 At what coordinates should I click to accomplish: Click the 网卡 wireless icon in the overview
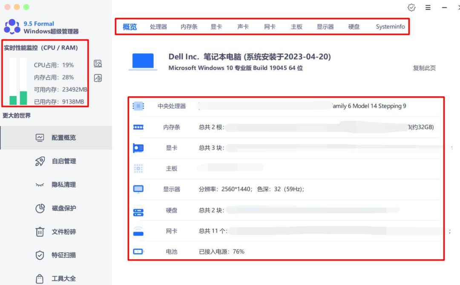coord(138,231)
